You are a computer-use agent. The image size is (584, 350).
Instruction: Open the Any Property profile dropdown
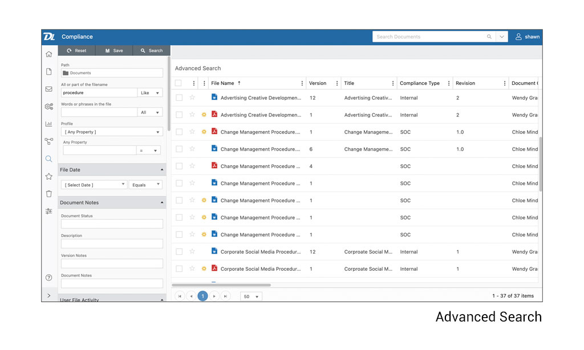112,132
